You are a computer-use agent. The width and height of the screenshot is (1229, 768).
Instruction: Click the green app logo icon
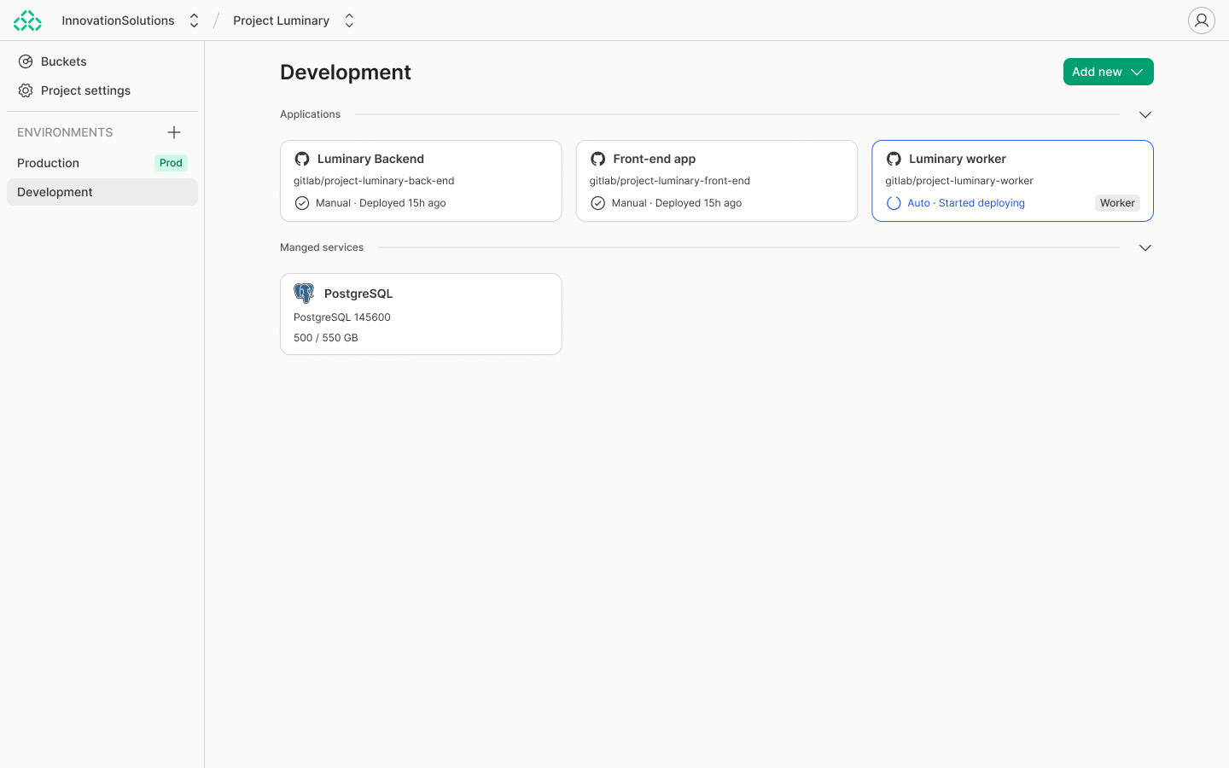(x=27, y=20)
